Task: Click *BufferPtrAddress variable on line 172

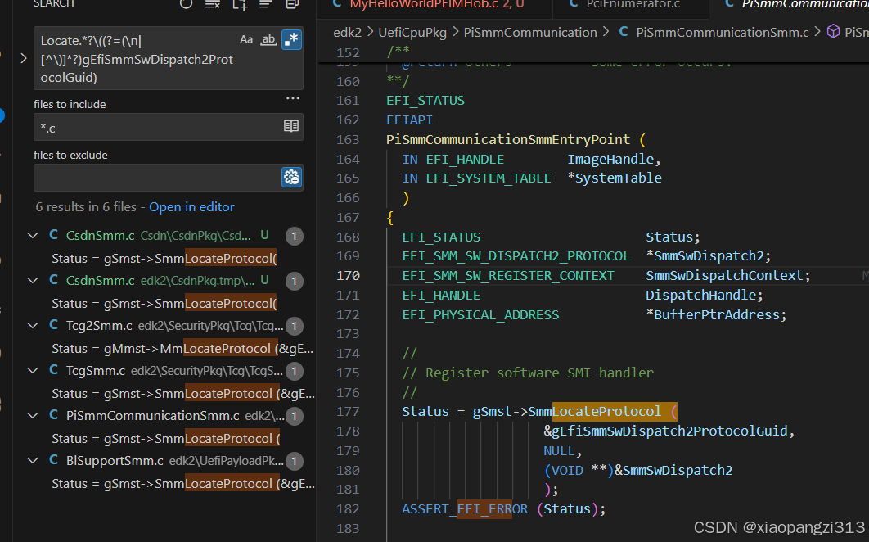Action: pos(712,315)
